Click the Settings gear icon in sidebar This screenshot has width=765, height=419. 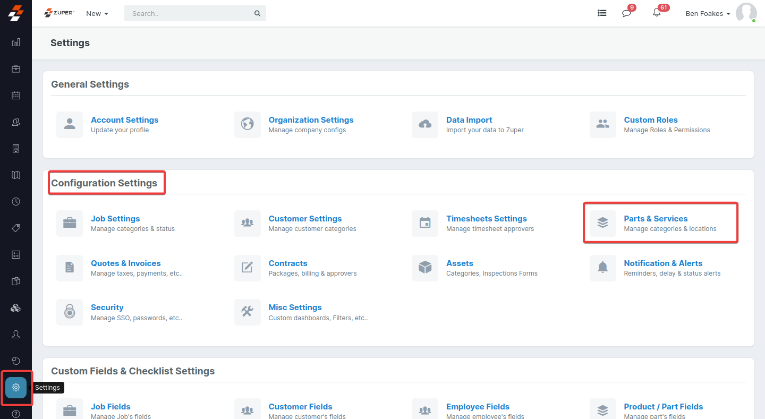click(x=16, y=388)
